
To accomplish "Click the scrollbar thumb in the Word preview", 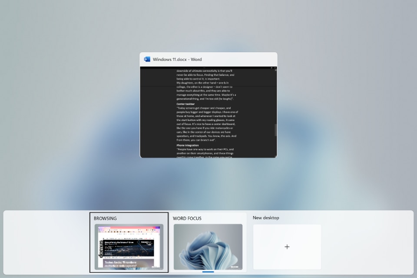I will (x=275, y=130).
